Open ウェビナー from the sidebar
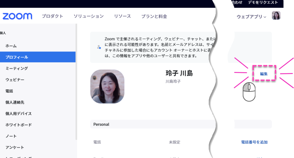 point(15,80)
